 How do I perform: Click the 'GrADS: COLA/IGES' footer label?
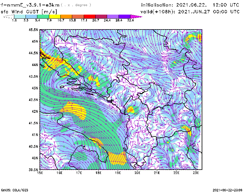click(15, 190)
